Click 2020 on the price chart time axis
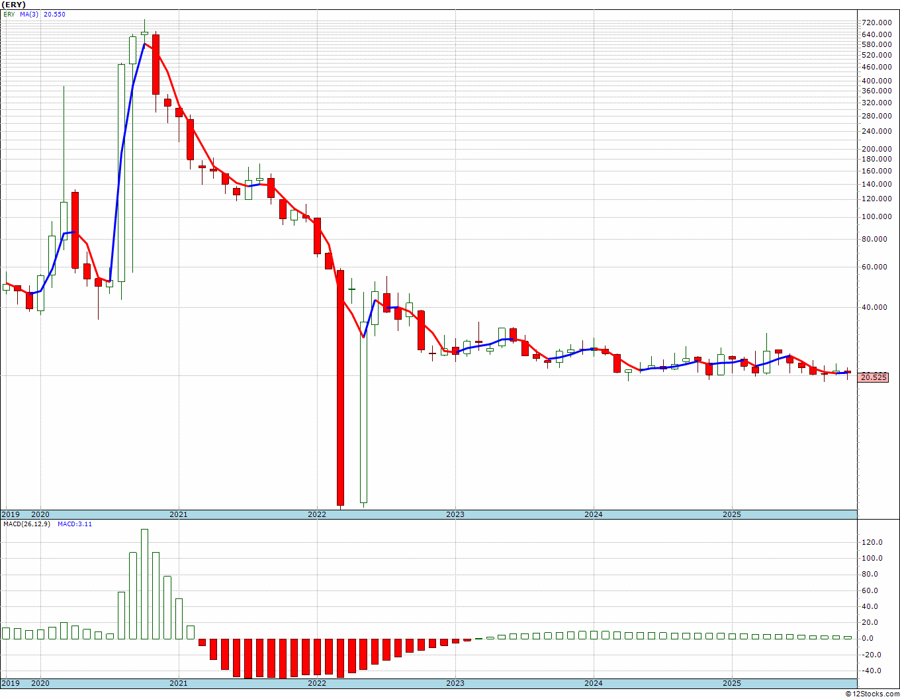 point(40,514)
